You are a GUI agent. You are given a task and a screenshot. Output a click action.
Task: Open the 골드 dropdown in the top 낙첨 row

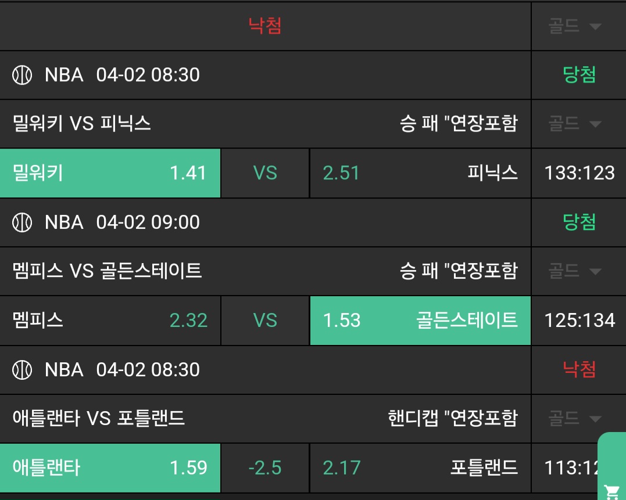pyautogui.click(x=574, y=26)
